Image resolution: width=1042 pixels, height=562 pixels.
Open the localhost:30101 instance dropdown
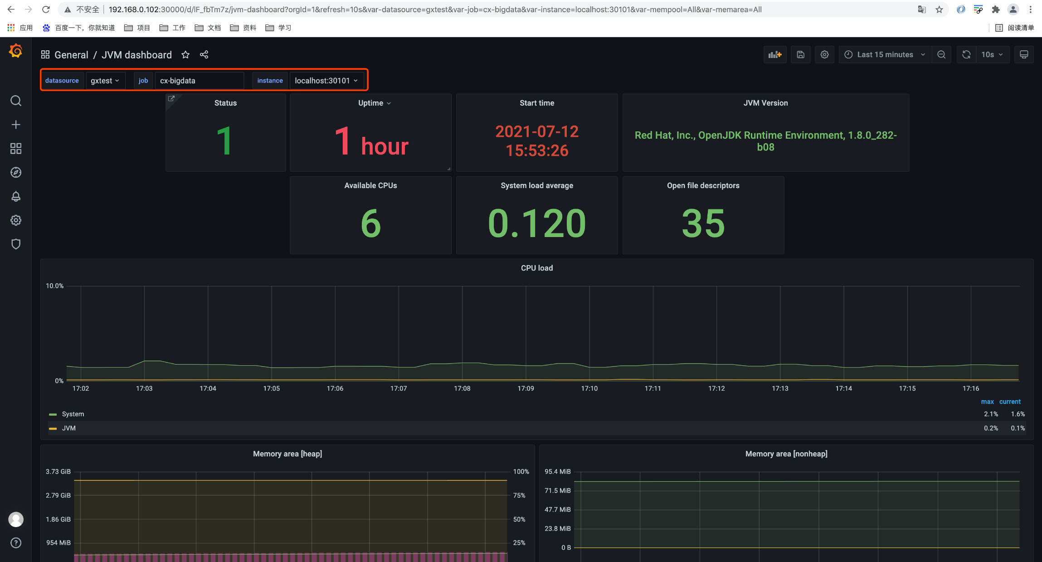point(326,81)
